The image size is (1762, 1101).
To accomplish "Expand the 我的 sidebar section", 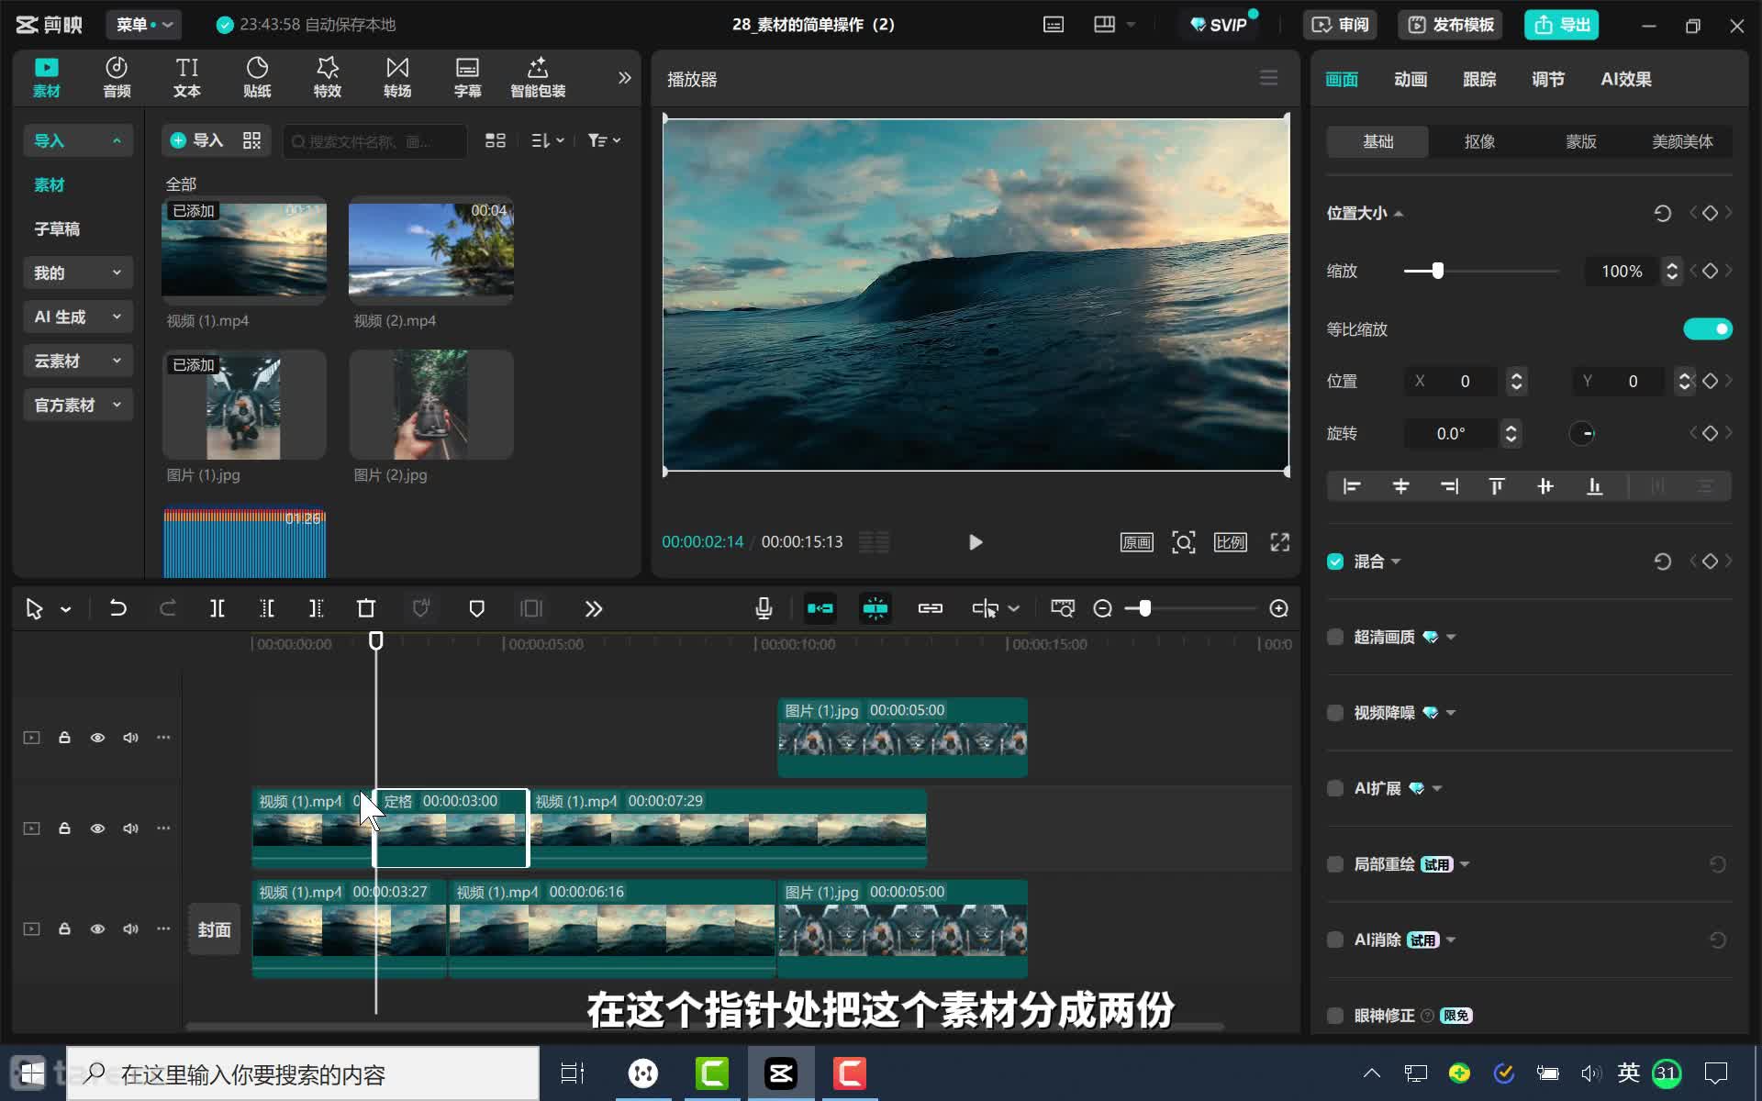I will [x=78, y=272].
